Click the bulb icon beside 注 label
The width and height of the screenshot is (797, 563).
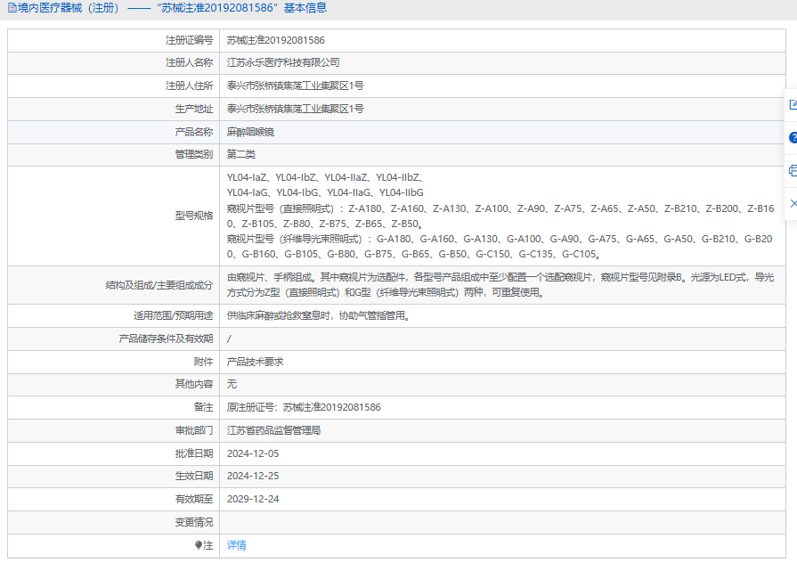click(x=199, y=545)
